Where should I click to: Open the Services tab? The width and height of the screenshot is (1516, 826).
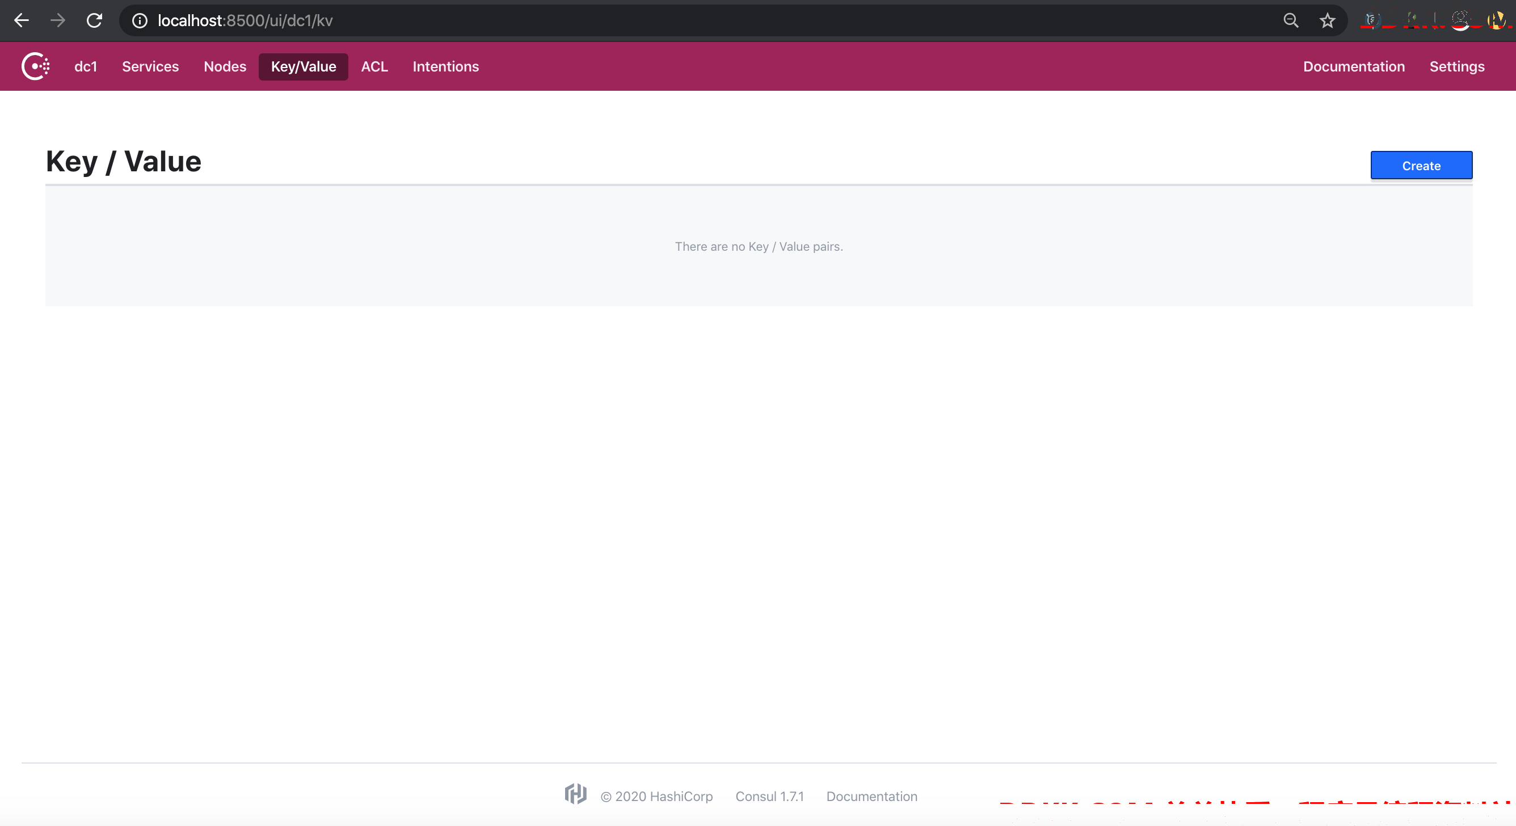(150, 66)
